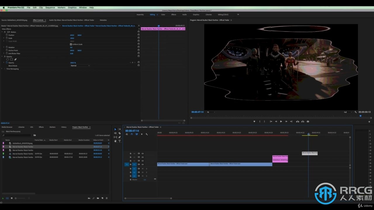Select the Selection tool arrow
The image size is (374, 210).
[115, 129]
